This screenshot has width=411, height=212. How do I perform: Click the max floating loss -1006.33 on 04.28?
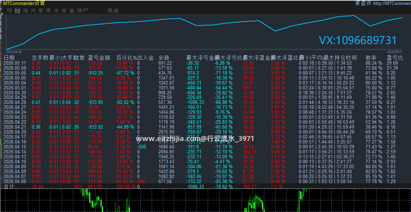click(x=195, y=102)
